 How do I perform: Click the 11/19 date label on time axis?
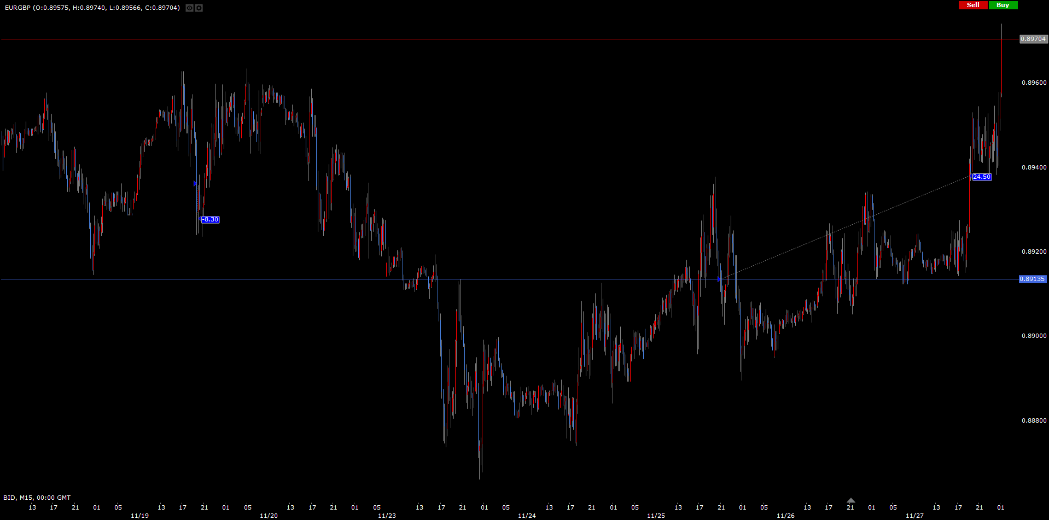pos(139,516)
